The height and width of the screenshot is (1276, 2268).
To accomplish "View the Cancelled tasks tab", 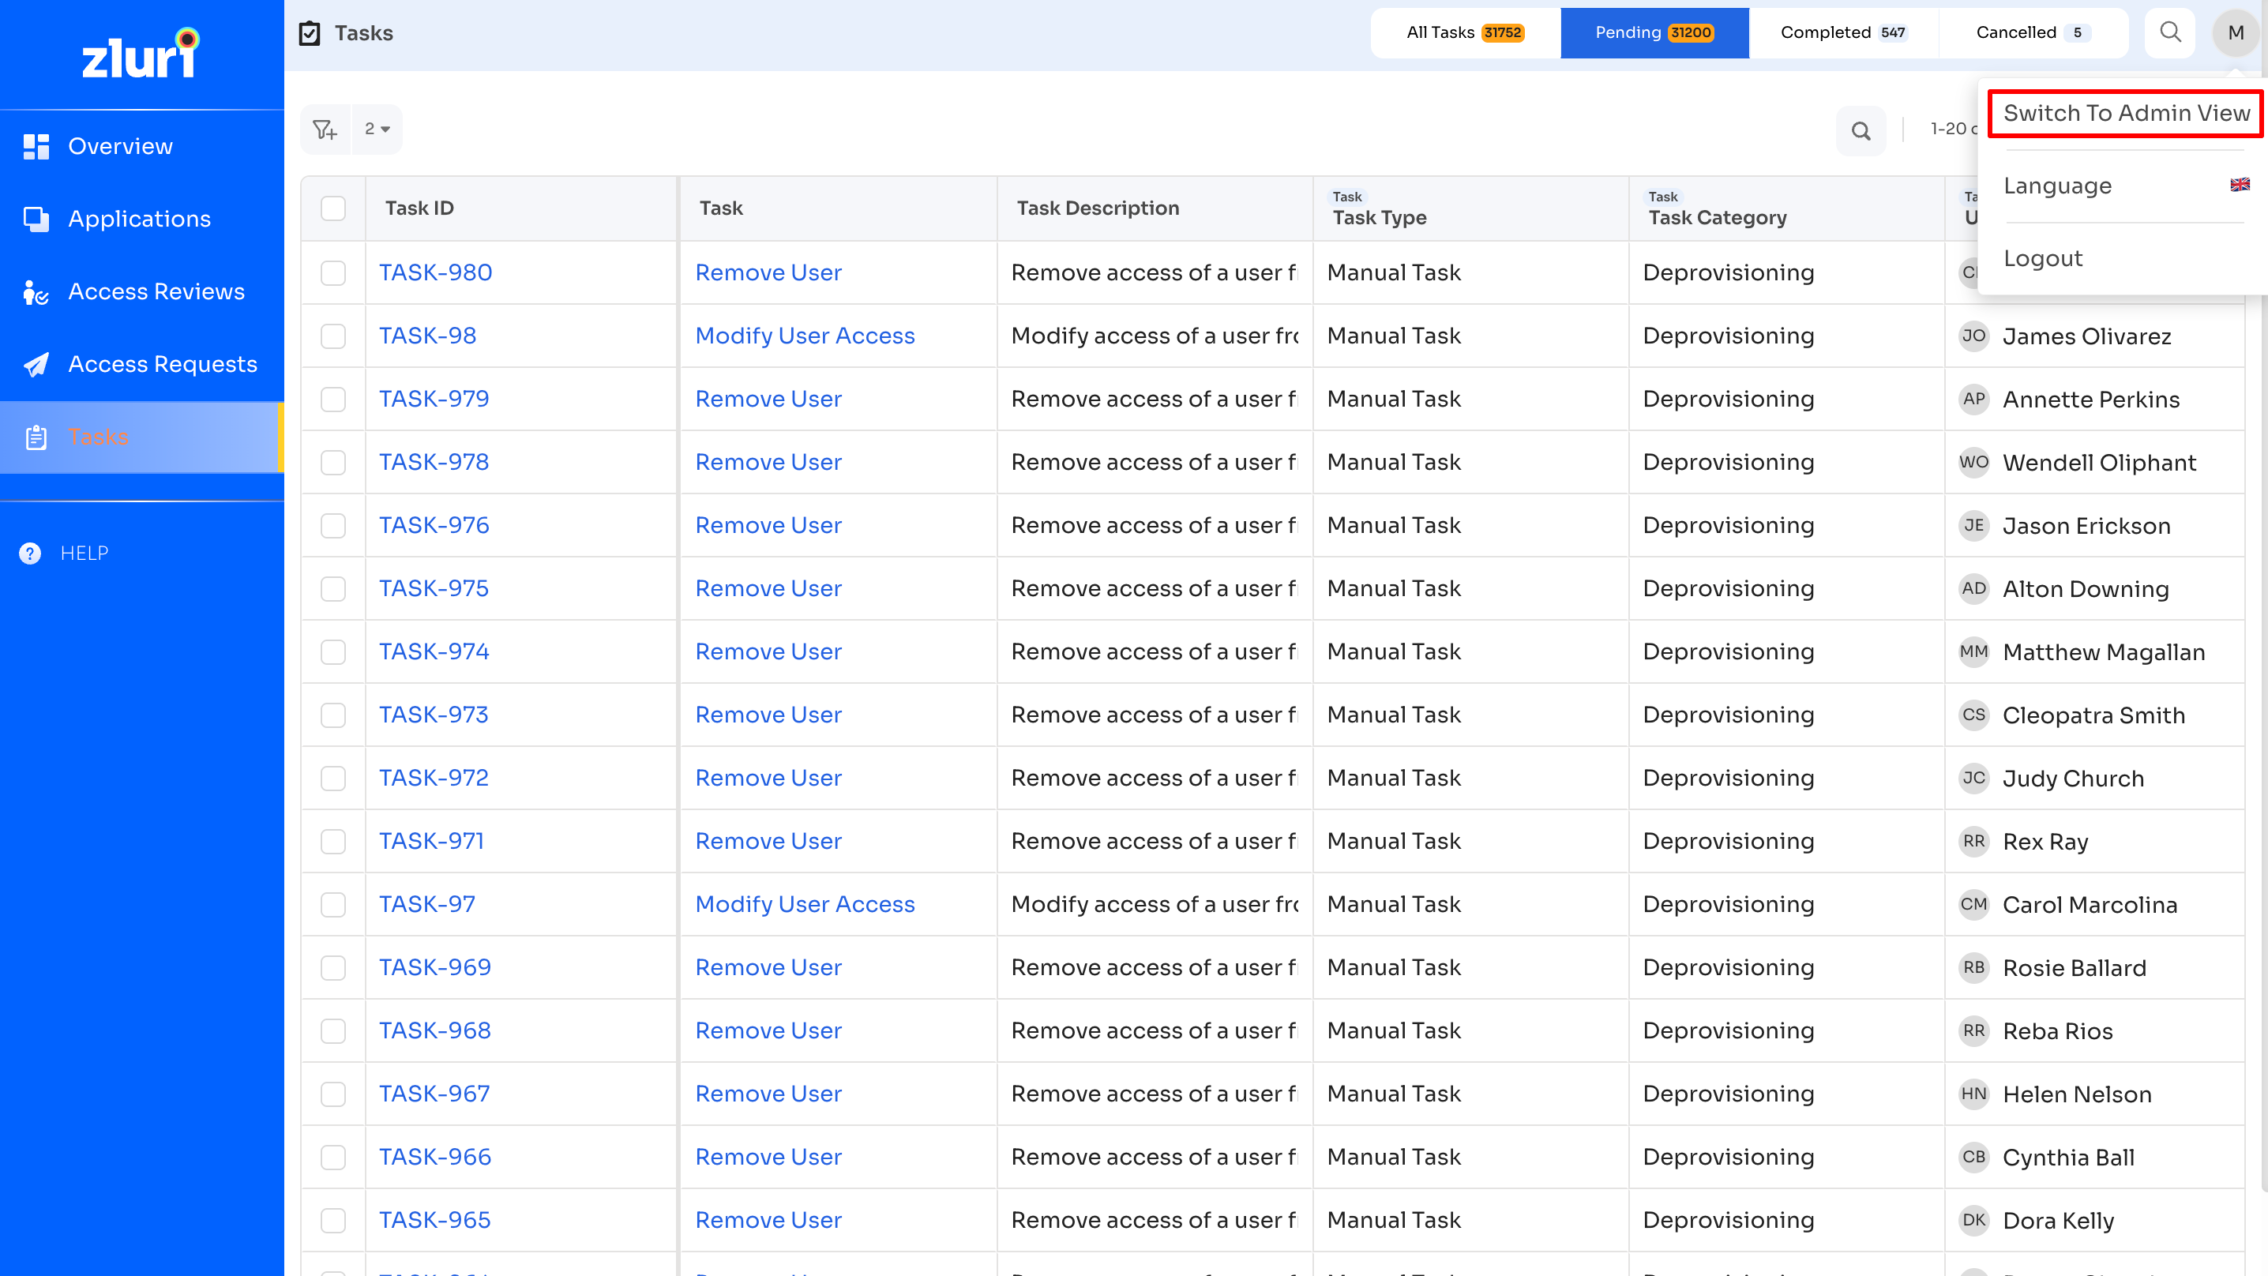I will [2030, 32].
